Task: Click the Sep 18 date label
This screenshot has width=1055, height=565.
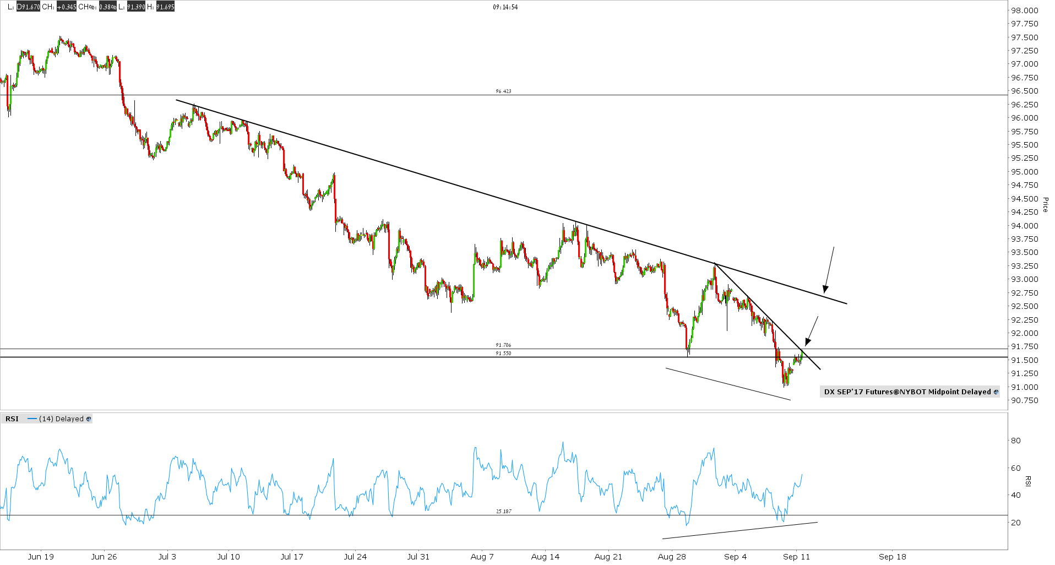Action: click(x=893, y=557)
